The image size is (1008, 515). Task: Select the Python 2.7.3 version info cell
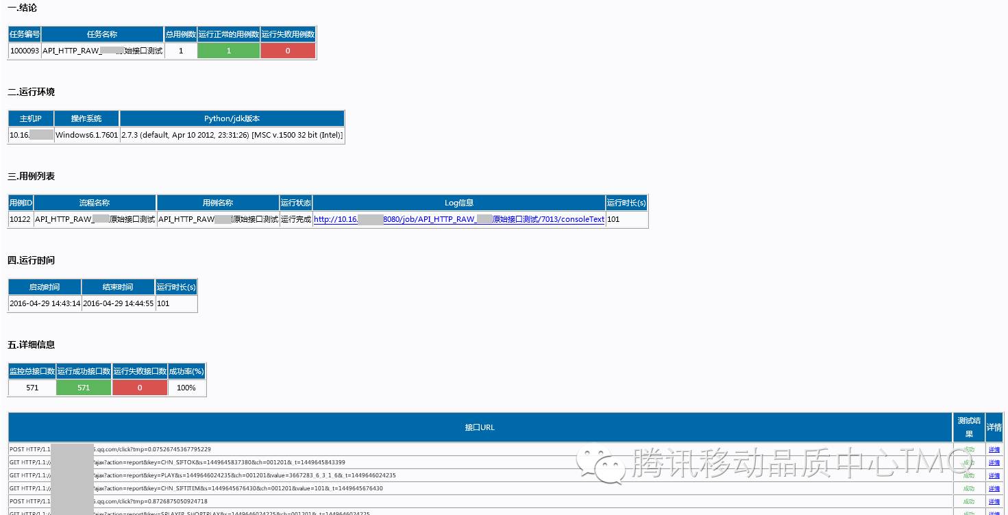click(232, 135)
